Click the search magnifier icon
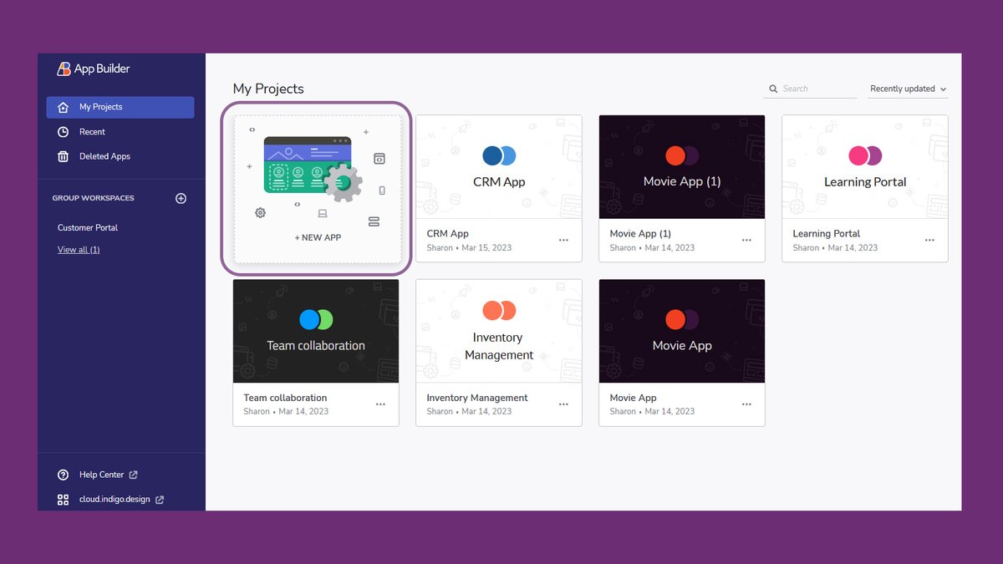Viewport: 1003px width, 564px height. point(772,88)
